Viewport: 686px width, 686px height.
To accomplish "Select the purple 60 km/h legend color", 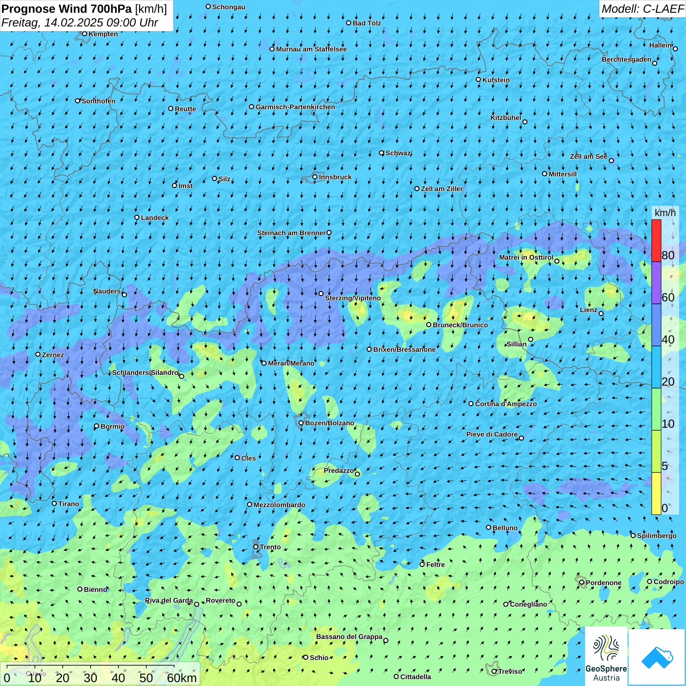I will (656, 283).
